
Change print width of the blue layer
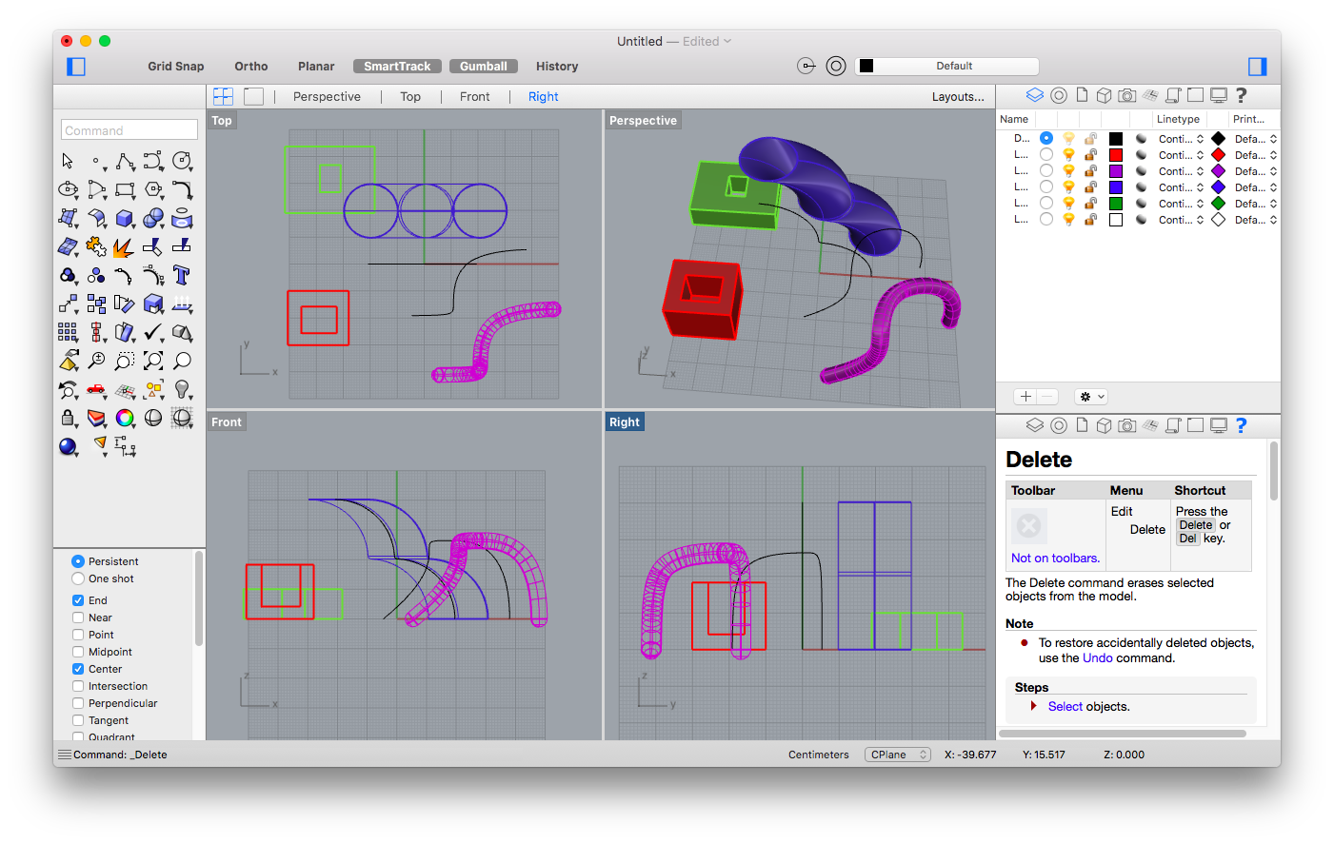1256,187
